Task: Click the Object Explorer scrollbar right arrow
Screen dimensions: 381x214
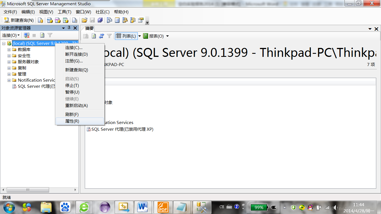Action: tap(75, 190)
